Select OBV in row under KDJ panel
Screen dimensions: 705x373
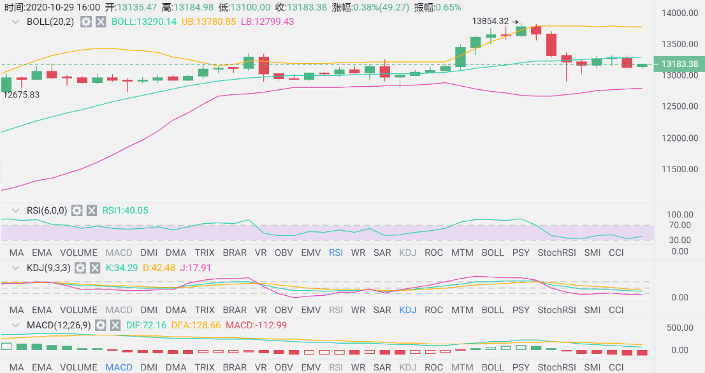coord(284,310)
